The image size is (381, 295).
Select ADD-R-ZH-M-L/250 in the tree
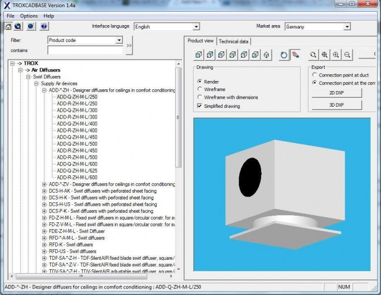[x=77, y=104]
